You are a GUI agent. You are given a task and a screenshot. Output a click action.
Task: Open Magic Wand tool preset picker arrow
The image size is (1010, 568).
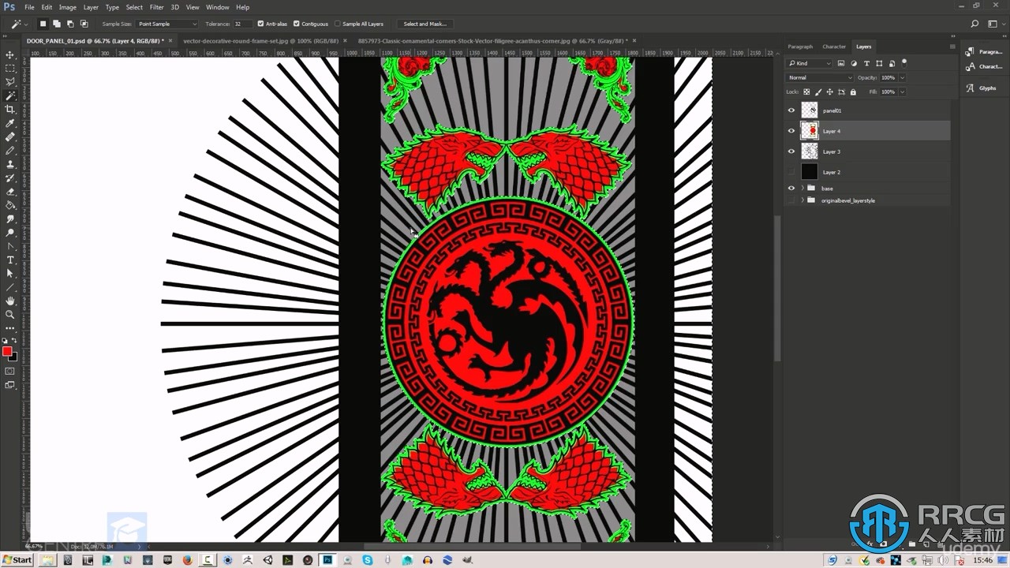26,24
